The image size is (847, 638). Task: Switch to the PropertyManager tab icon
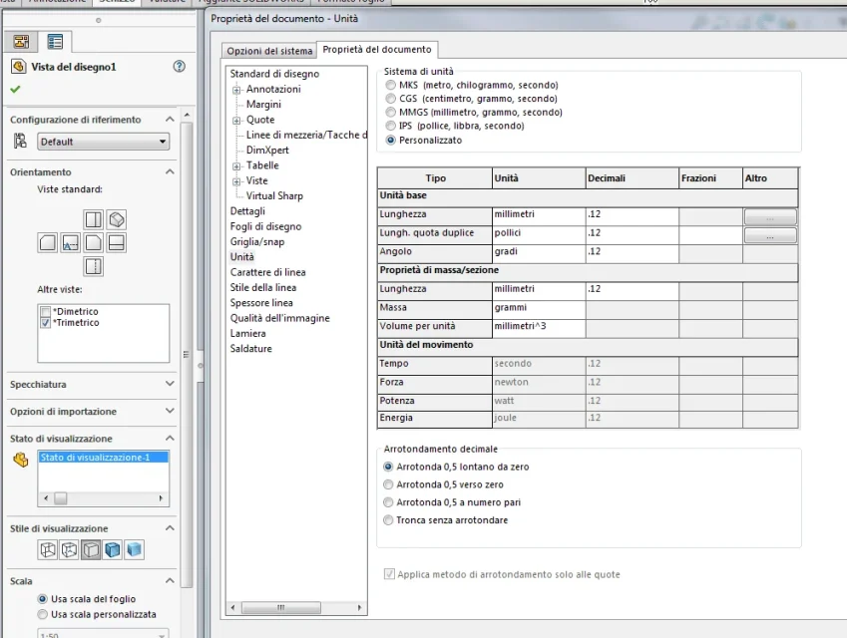[55, 42]
